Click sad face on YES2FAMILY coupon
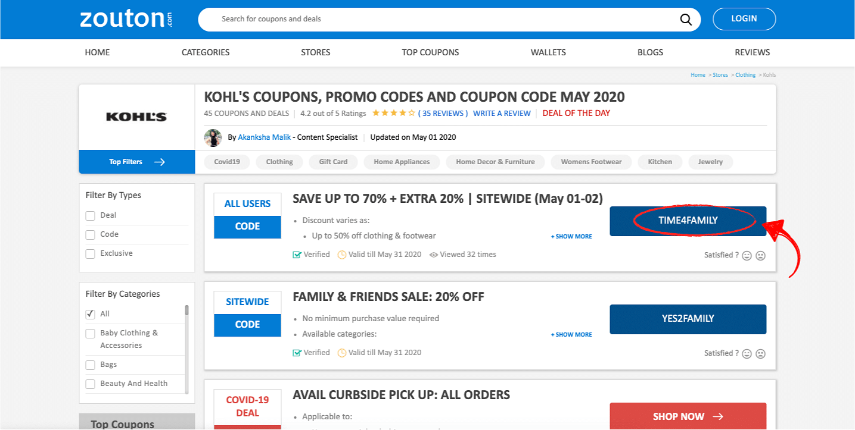Viewport: 855px width, 430px height. pos(760,354)
